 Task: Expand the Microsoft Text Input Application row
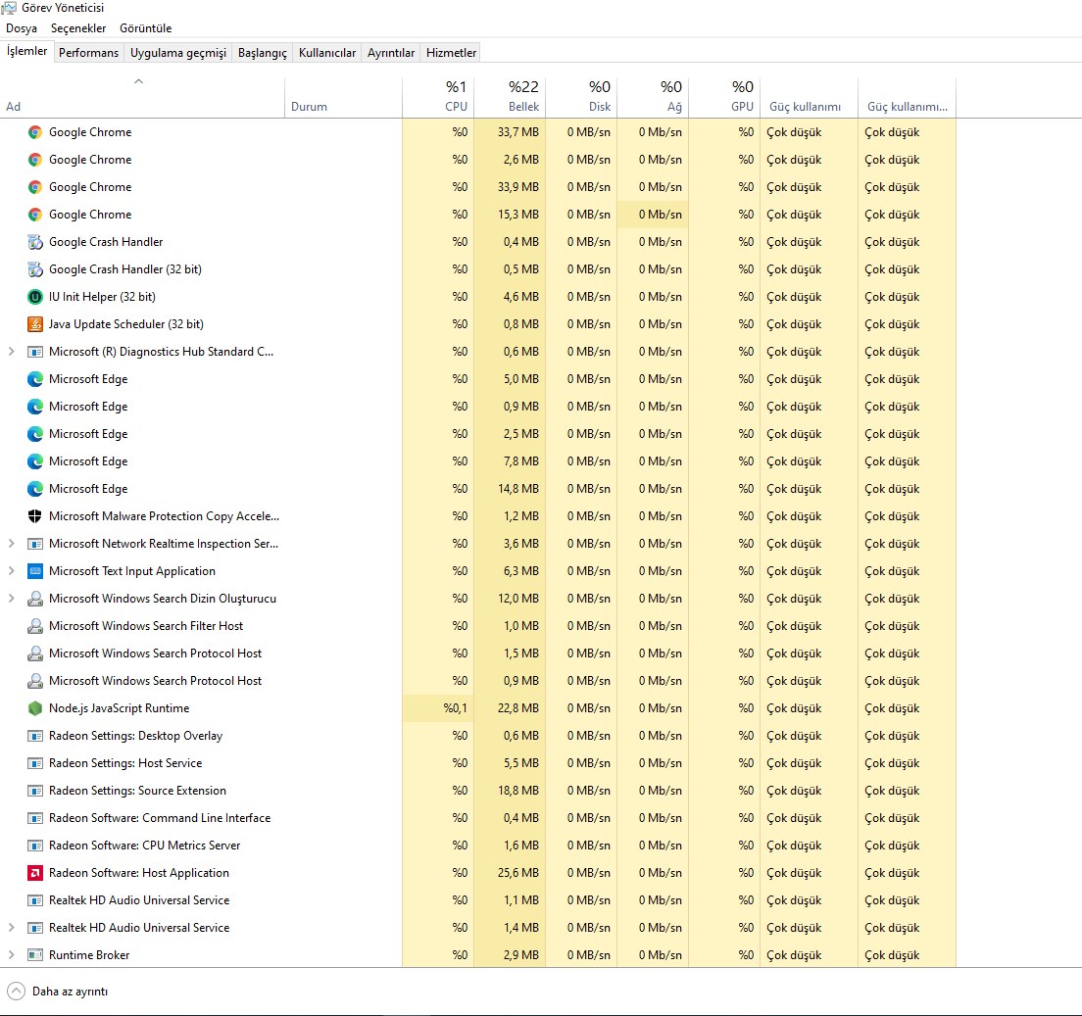(x=11, y=571)
